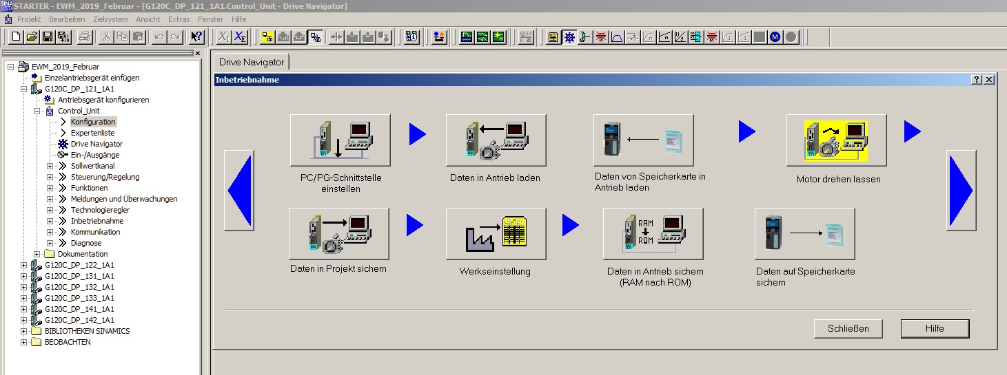The width and height of the screenshot is (1007, 375).
Task: Open the Motor drehen lassen step
Action: [x=836, y=140]
